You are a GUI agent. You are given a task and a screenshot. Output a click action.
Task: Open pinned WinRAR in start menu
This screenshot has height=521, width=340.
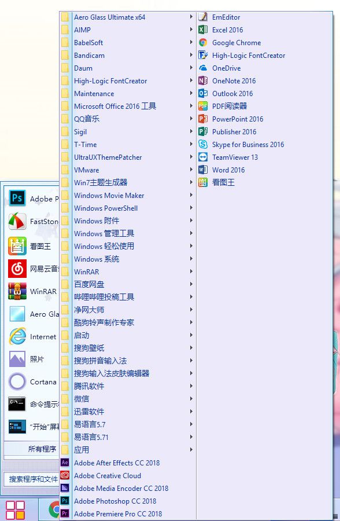32,291
